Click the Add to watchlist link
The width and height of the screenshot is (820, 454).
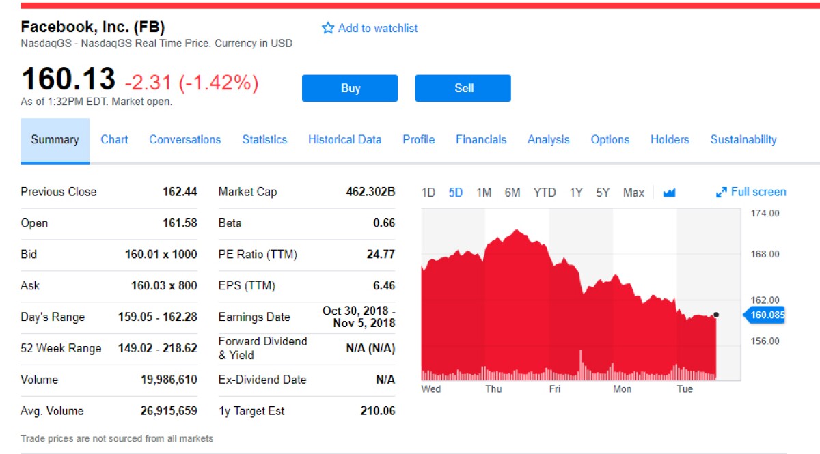click(378, 28)
